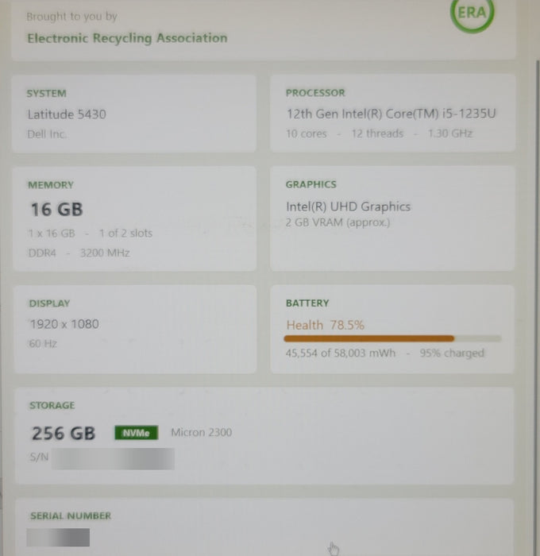540x556 pixels.
Task: Click the vertical scrollbar at right edge
Action: pyautogui.click(x=538, y=308)
